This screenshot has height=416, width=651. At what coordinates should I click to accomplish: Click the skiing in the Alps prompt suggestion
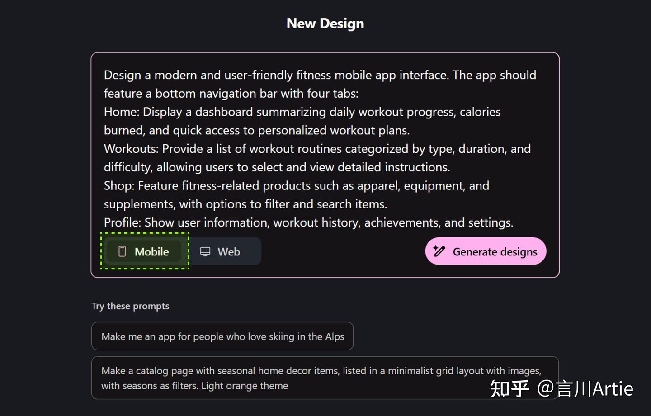click(x=222, y=336)
